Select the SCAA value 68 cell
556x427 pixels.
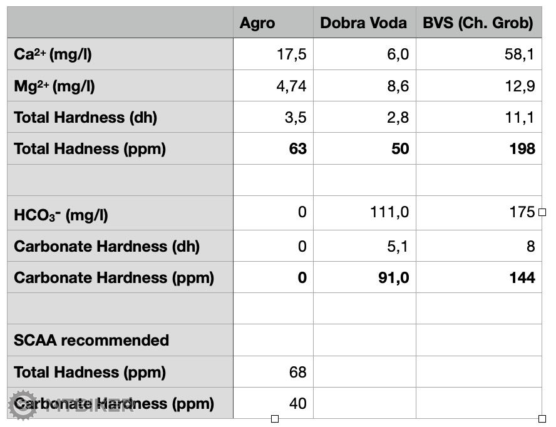coord(274,372)
